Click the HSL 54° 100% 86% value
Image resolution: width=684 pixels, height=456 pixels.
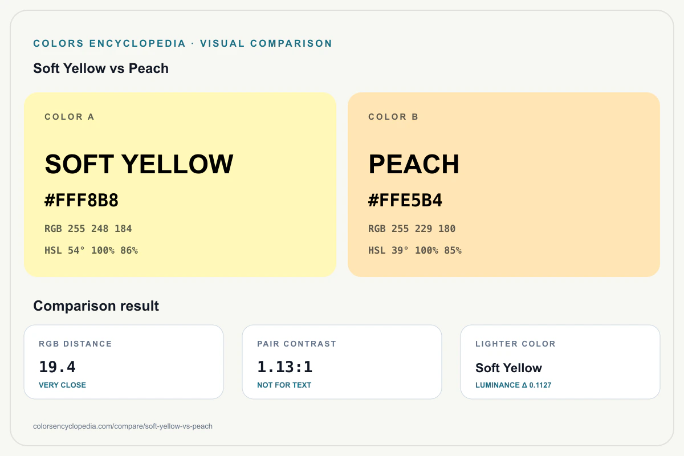(x=91, y=250)
